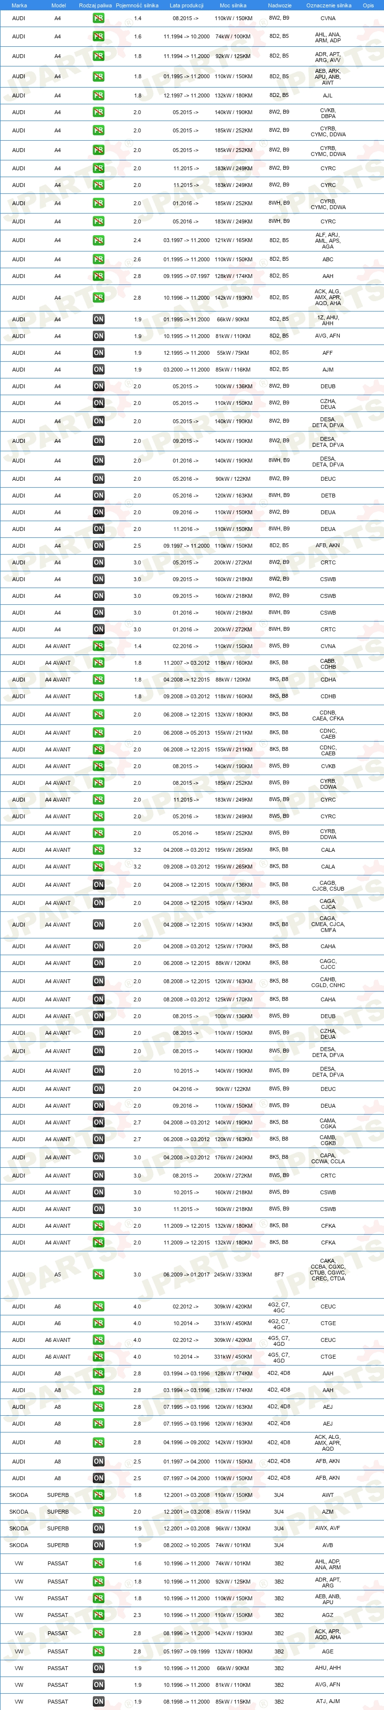Click diesel ON icon in Audi A4 2.5 row
The image size is (384, 1710).
pos(98,546)
